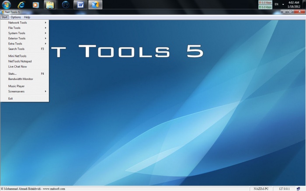Close the Start menu via Start
Image resolution: width=306 pixels, height=191 pixels.
(4, 17)
